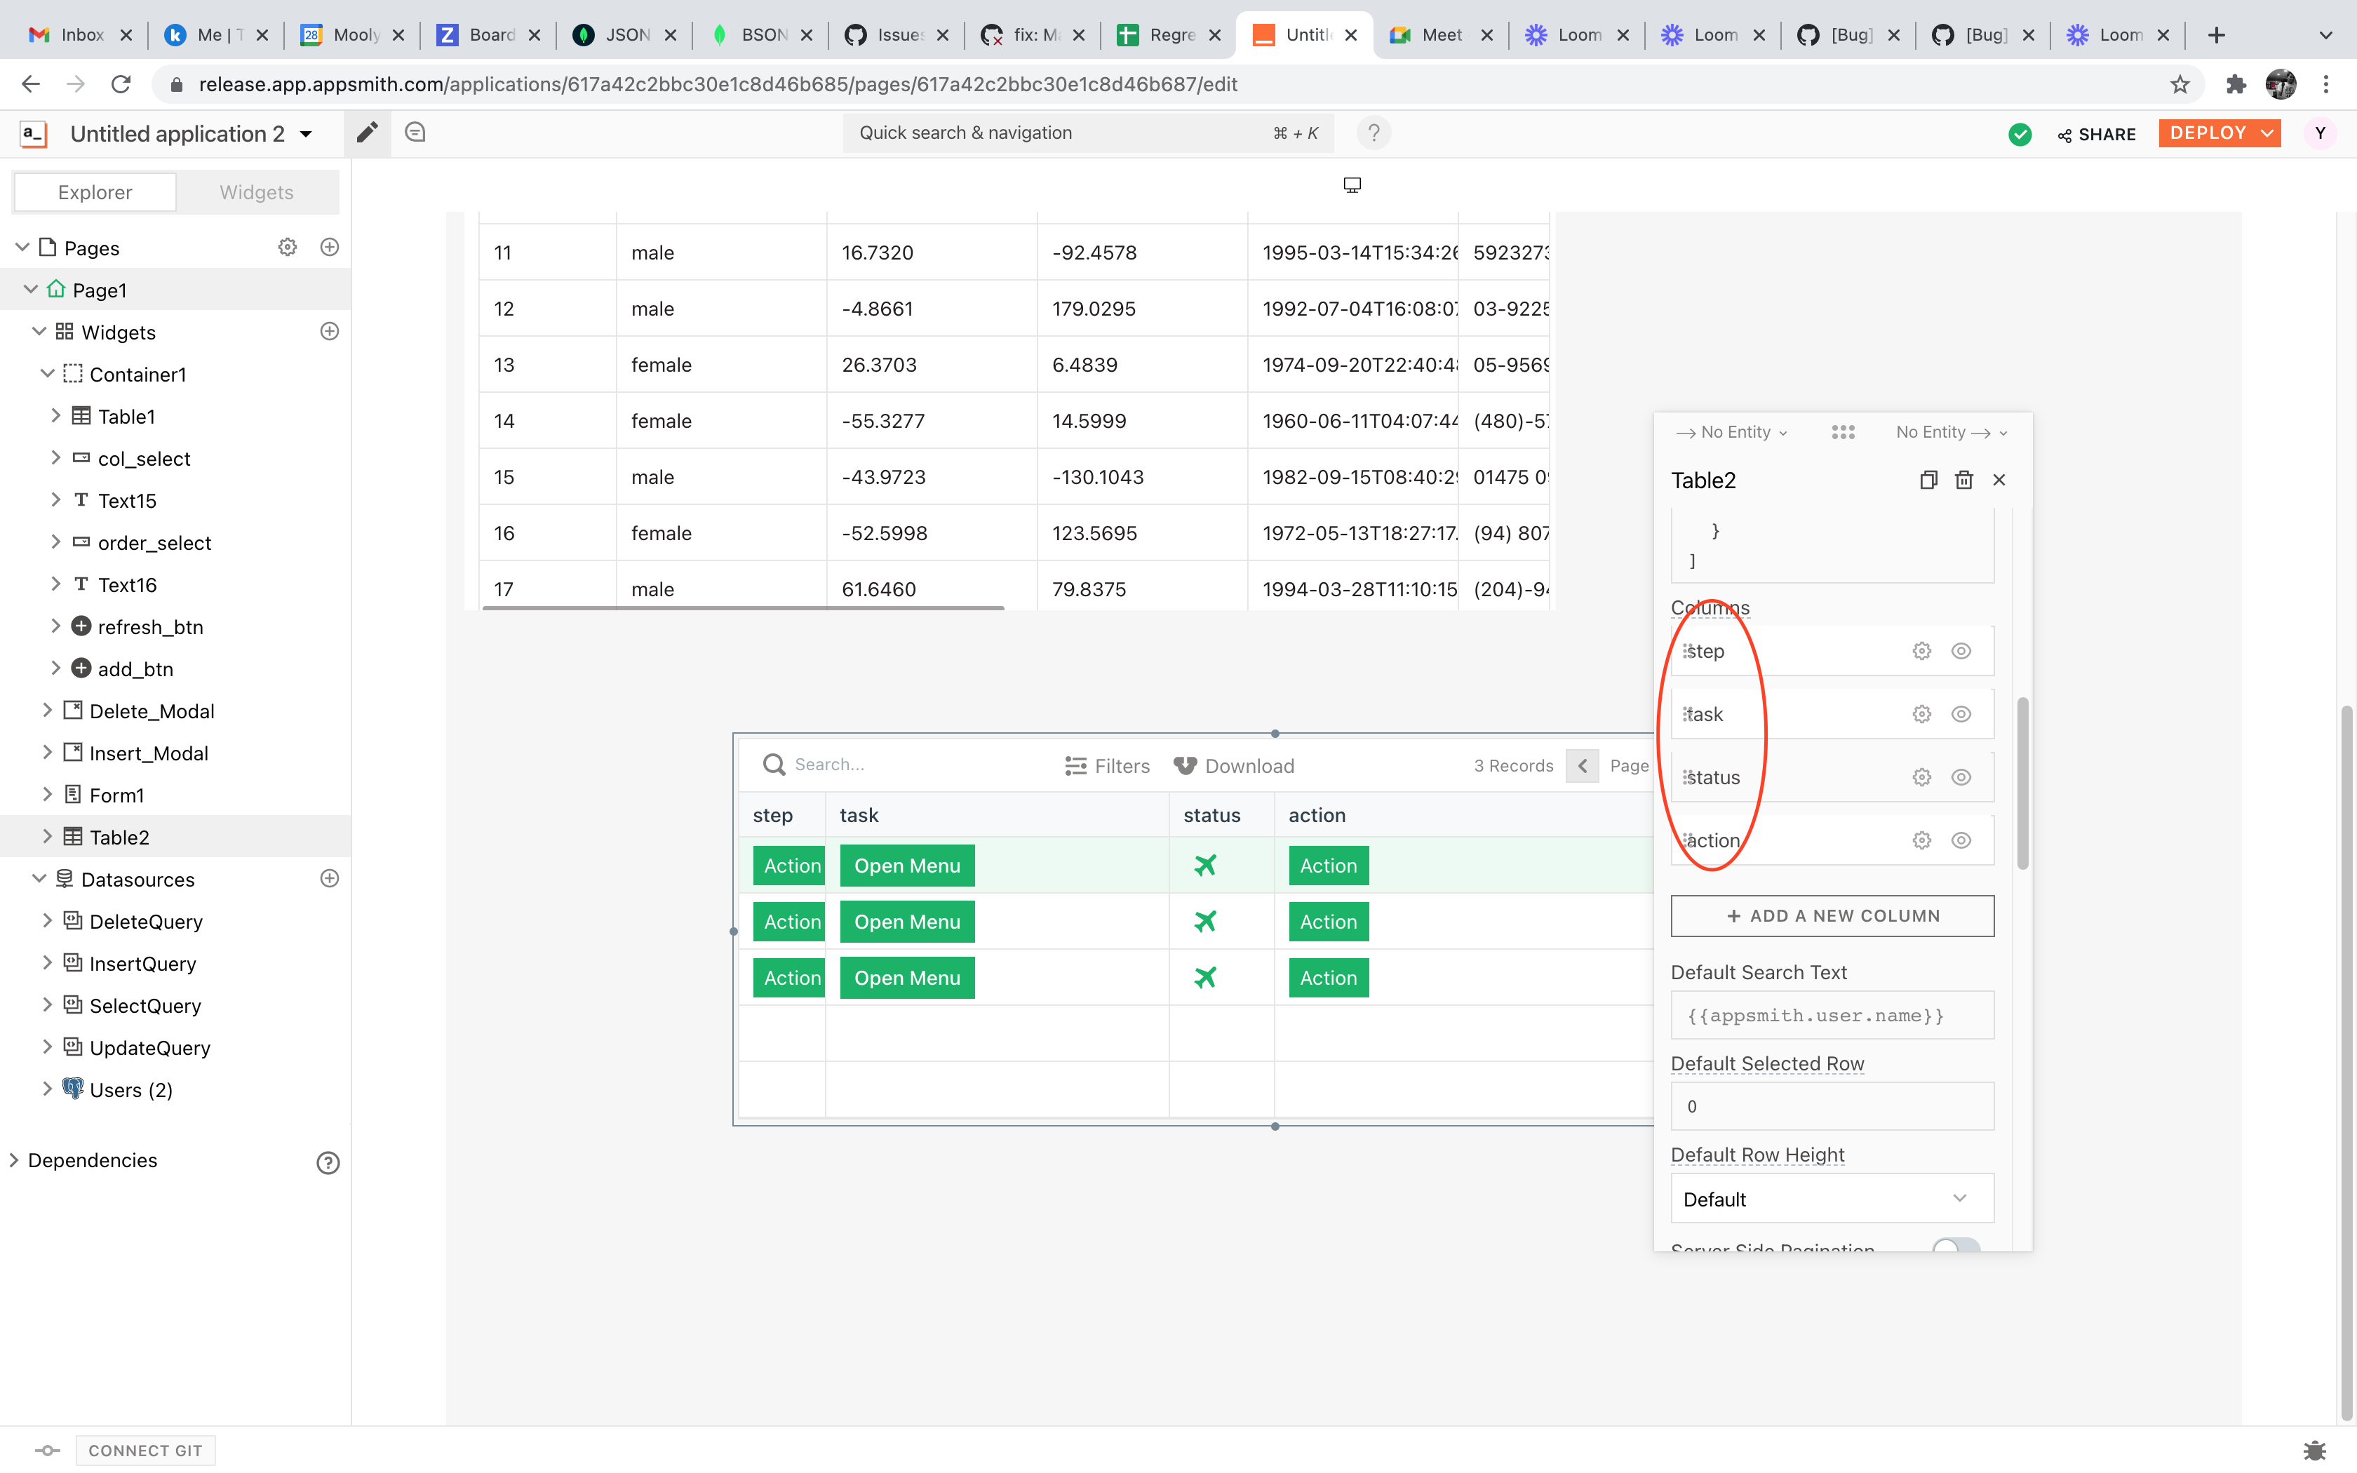Toggle visibility of the action column
This screenshot has width=2357, height=1473.
(x=1961, y=840)
